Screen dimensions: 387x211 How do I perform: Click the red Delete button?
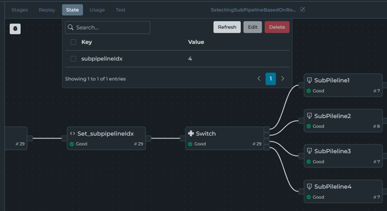(x=277, y=27)
